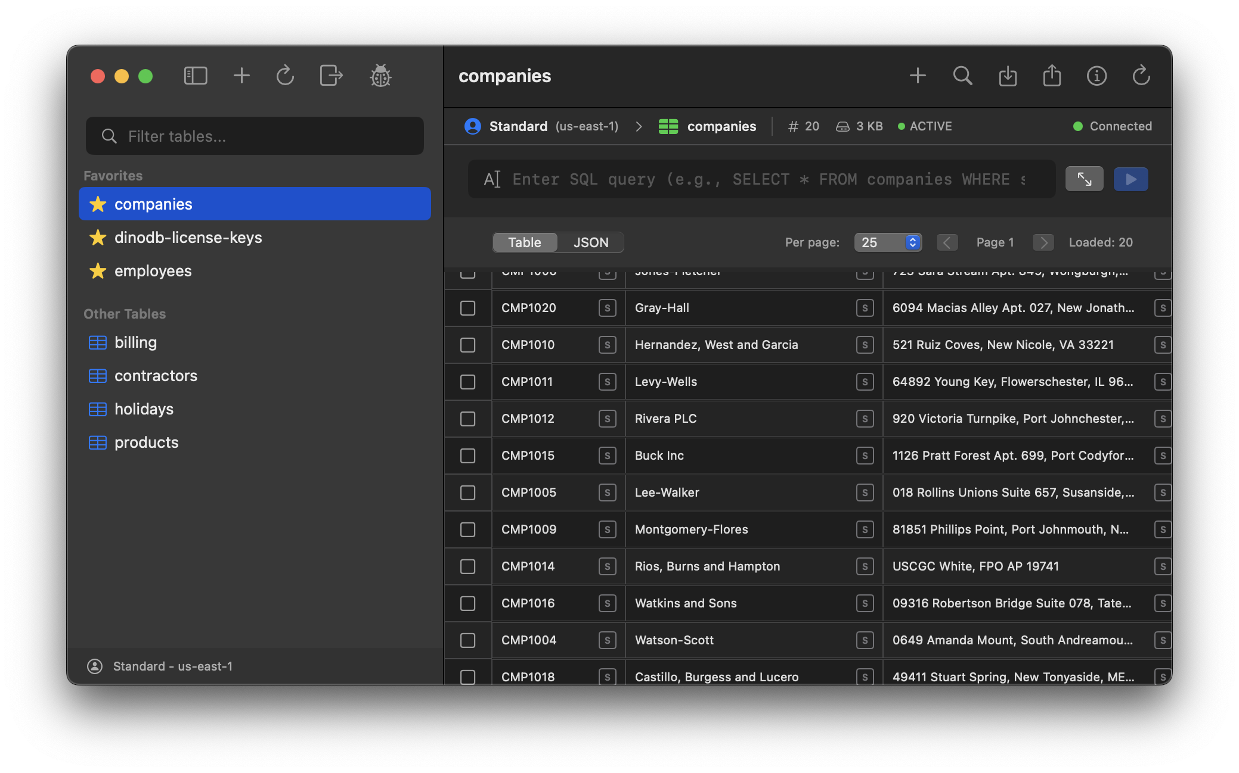Viewport: 1239px width, 773px height.
Task: Go to next page arrow
Action: (1043, 242)
